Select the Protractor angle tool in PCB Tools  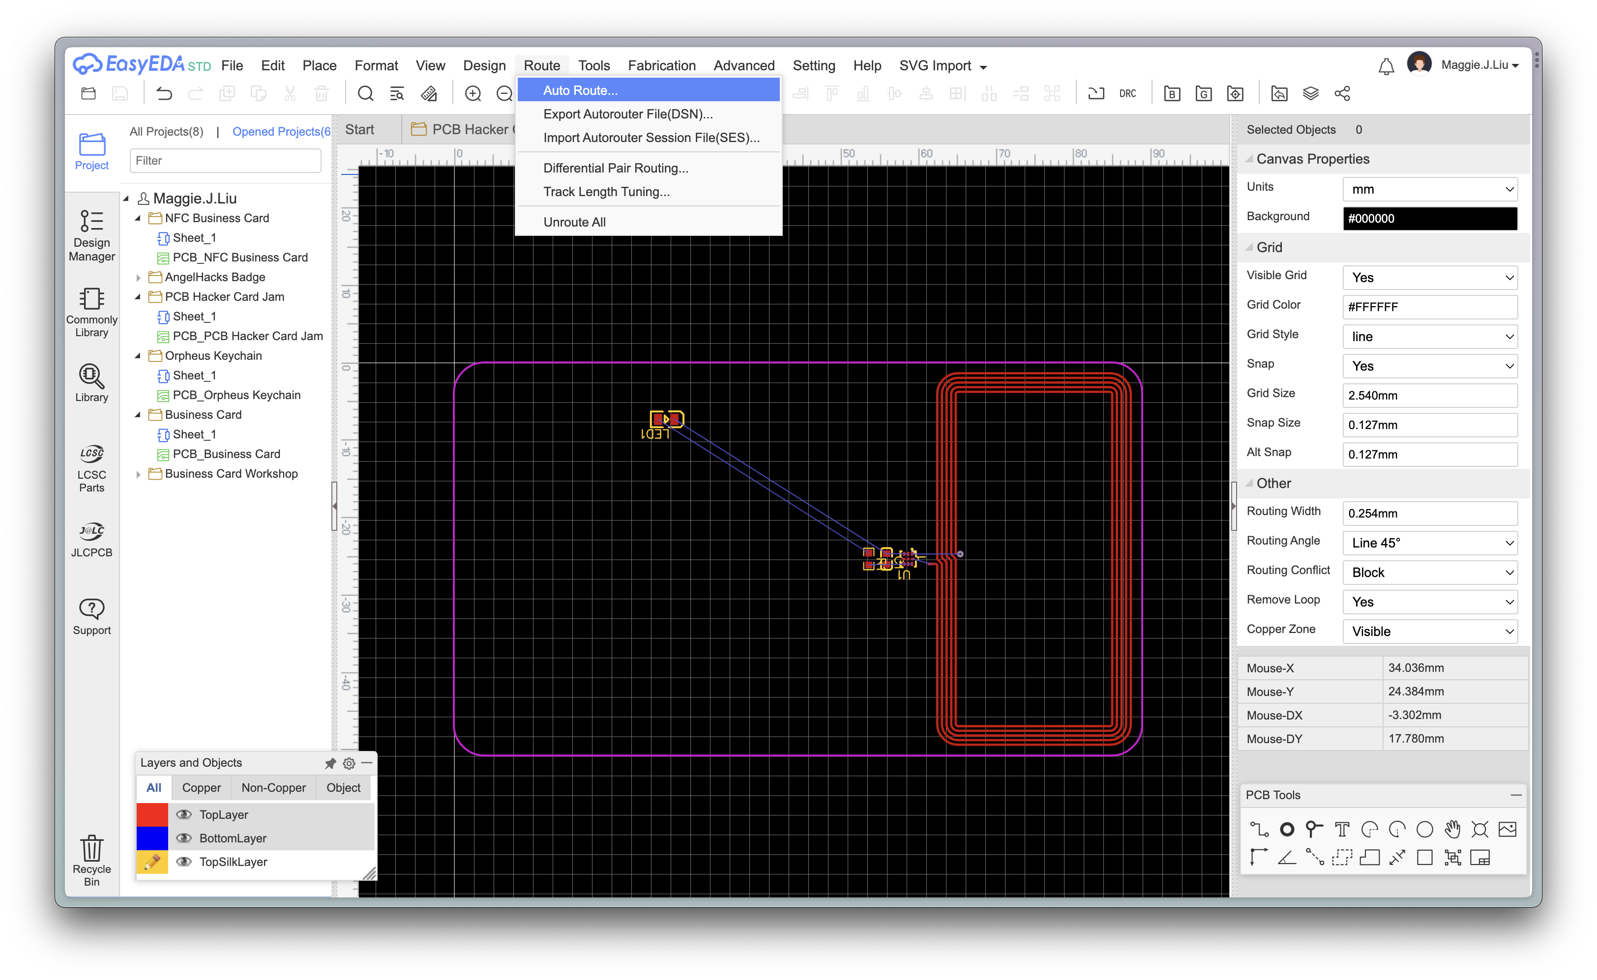pyautogui.click(x=1287, y=858)
